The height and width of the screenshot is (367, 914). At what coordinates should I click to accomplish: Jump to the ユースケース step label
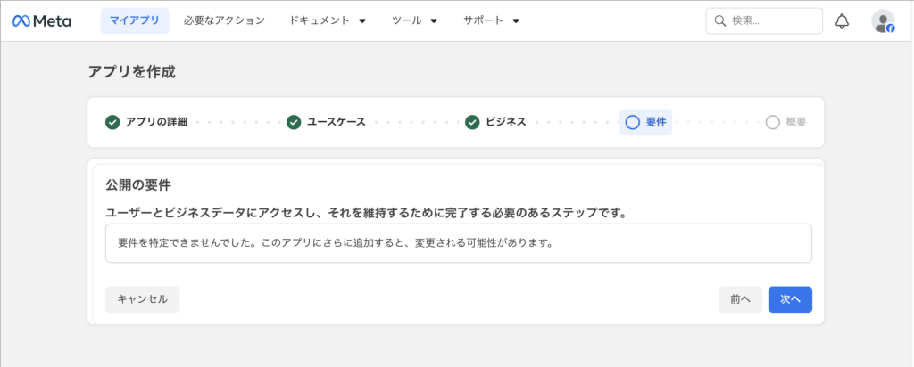337,122
